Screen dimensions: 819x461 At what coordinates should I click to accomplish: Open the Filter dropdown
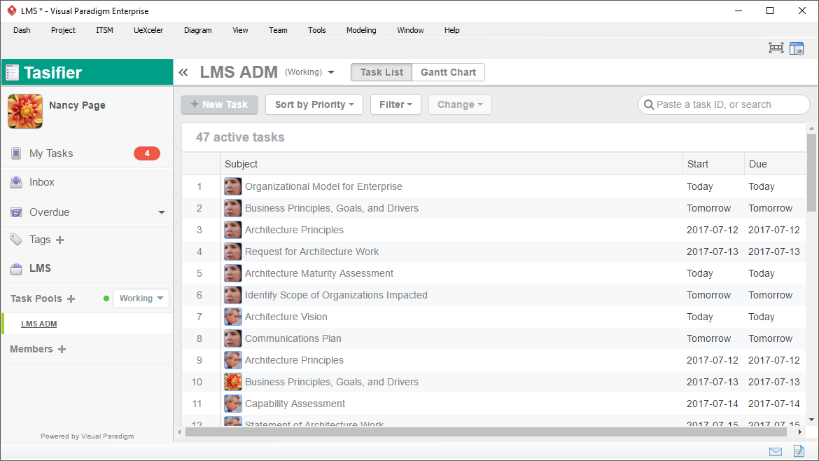(395, 104)
